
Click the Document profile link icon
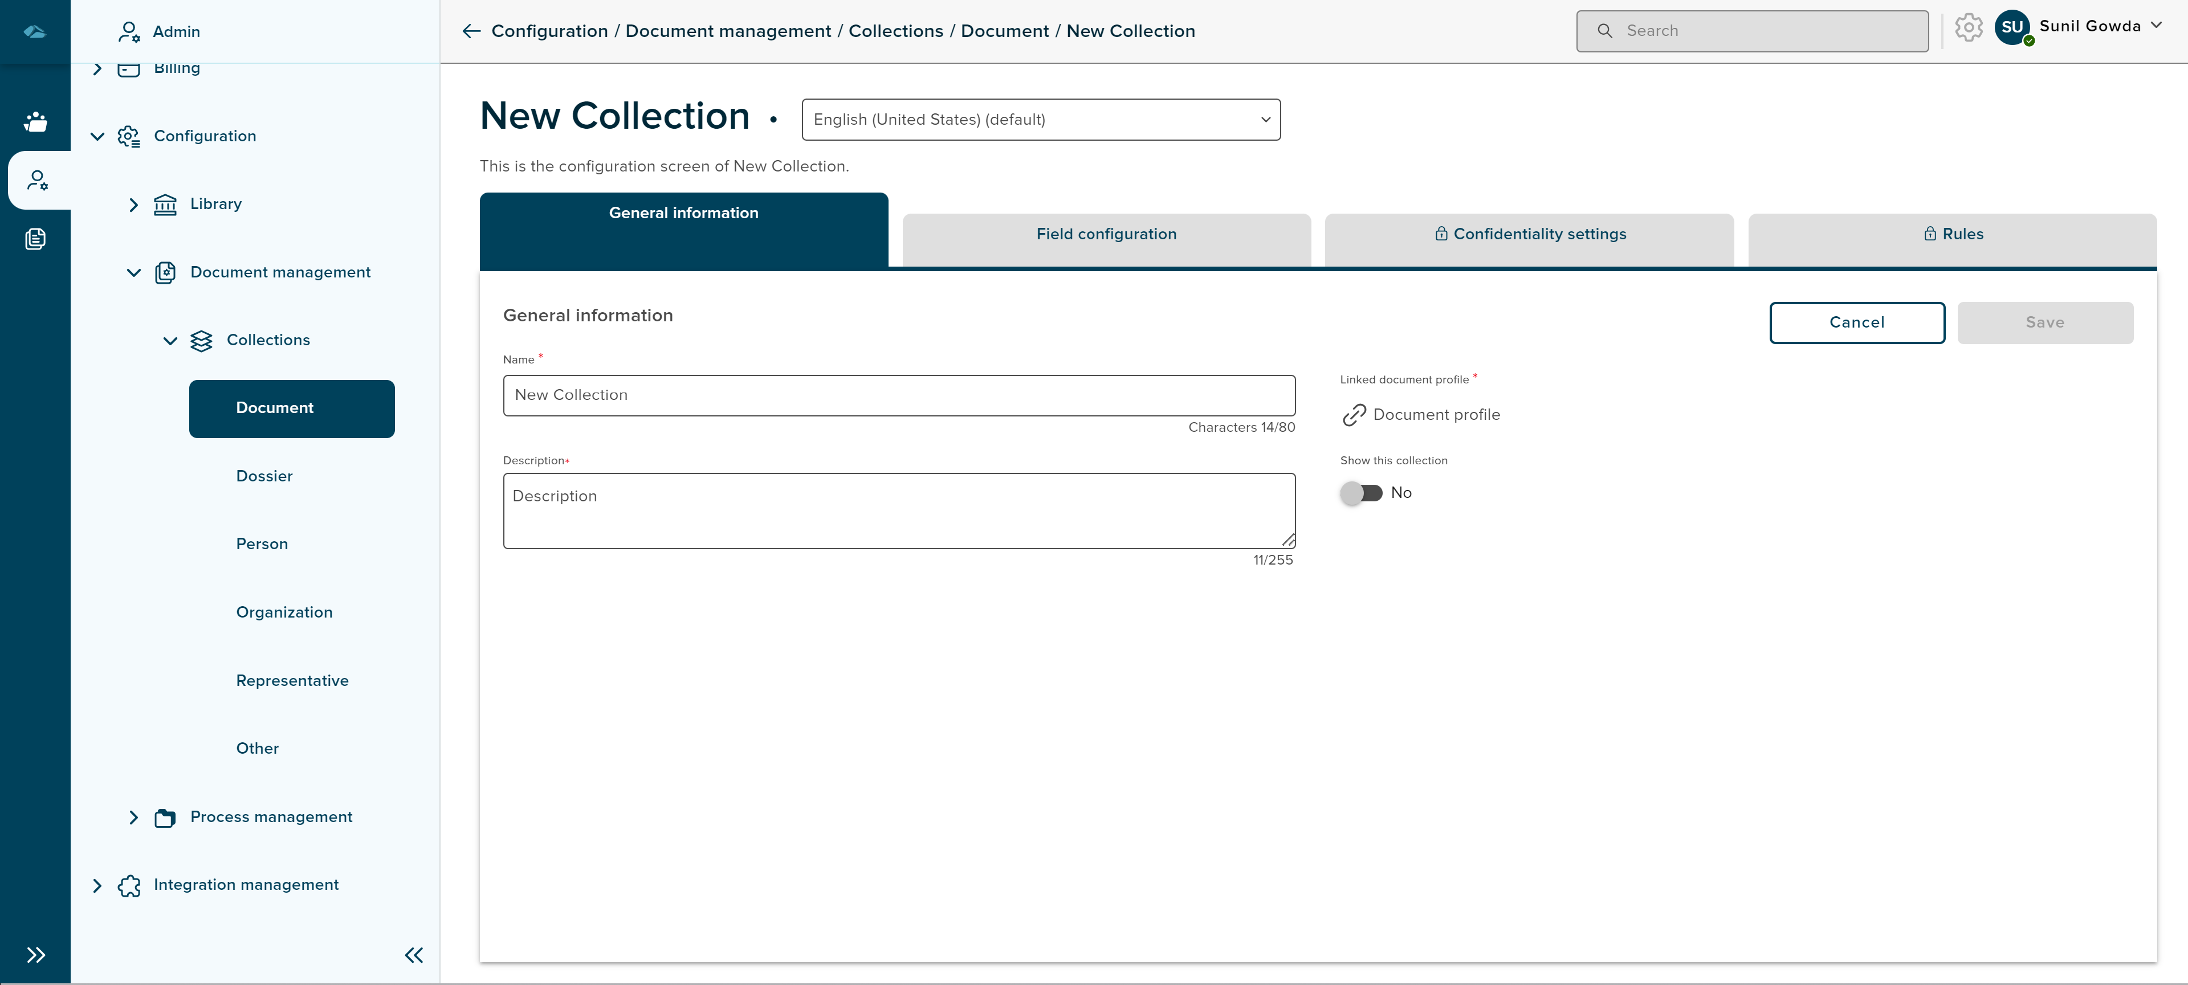(x=1354, y=415)
